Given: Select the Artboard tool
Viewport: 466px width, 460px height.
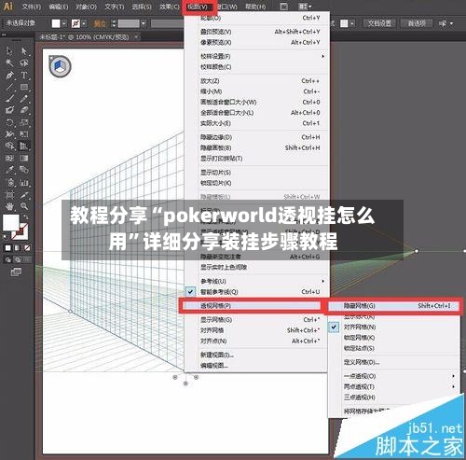Looking at the screenshot, I should pyautogui.click(x=9, y=195).
